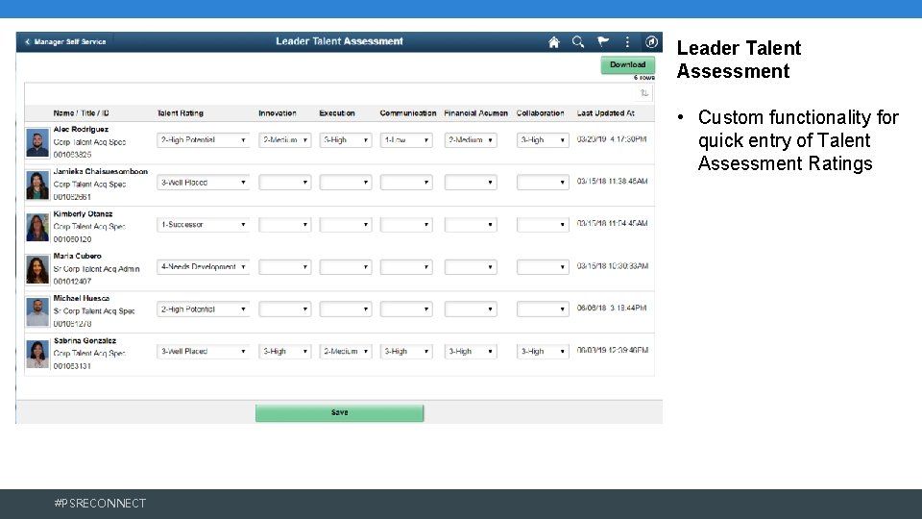
Task: Open Michael Huesca Execution dropdown
Action: [345, 309]
